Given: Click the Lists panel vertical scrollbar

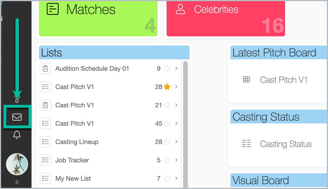Looking at the screenshot, I should point(185,124).
